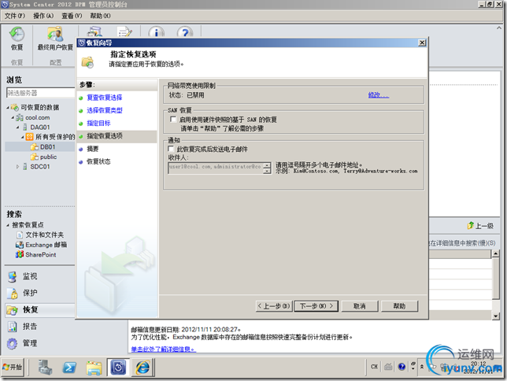Viewport: 507px width, 381px height.
Task: Collapse the ribbon with the chevron arrow
Action: pyautogui.click(x=498, y=28)
